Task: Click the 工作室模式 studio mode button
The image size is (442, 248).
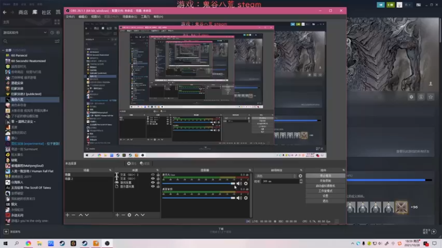Action: pos(325,191)
